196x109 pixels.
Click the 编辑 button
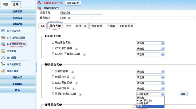(x=183, y=94)
